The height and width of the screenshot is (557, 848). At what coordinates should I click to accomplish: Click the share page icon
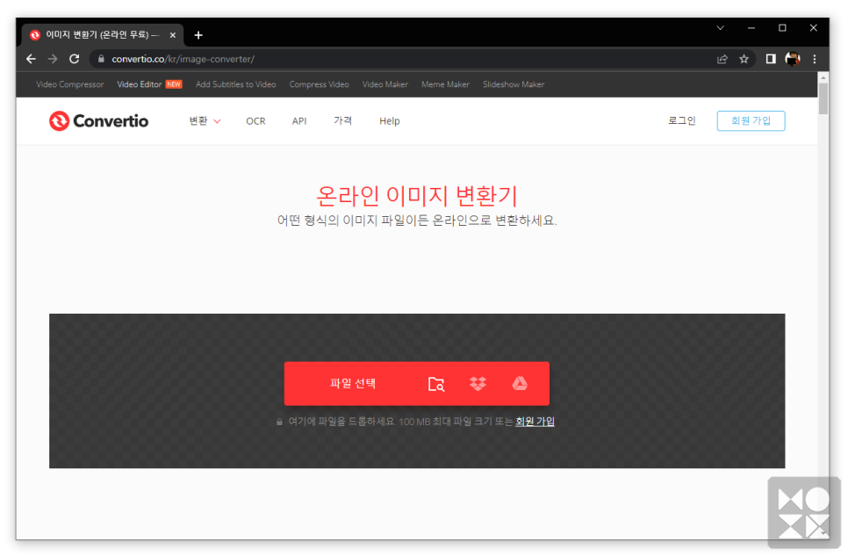(x=722, y=59)
